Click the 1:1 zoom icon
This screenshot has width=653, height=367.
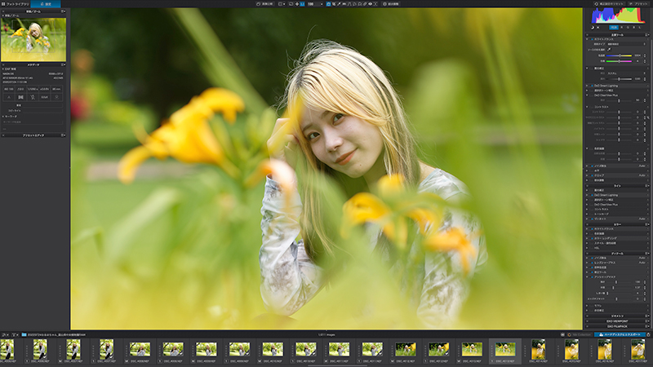coord(302,4)
